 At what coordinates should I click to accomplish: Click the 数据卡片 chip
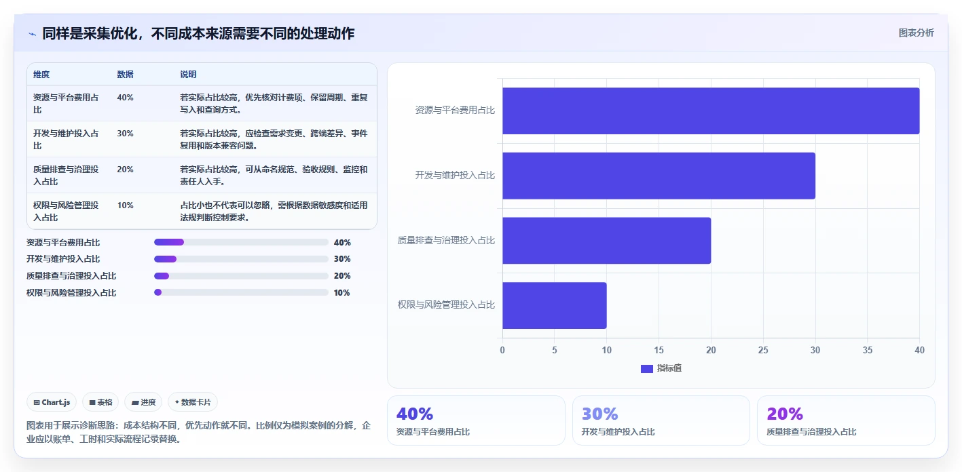point(193,402)
